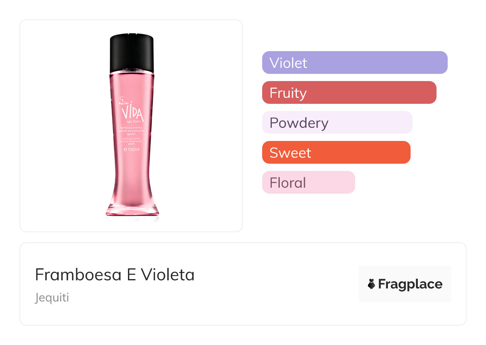Go to the Jequiti brand name
This screenshot has height=345, width=486.
[52, 297]
